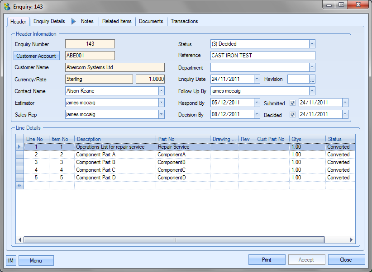
Task: Open the Documents tab
Action: (151, 21)
